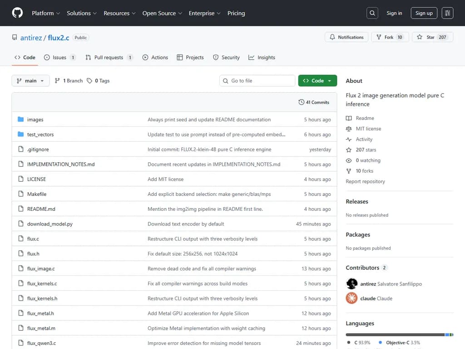This screenshot has height=349, width=465.
Task: Open the 0 Tags link
Action: (x=98, y=81)
